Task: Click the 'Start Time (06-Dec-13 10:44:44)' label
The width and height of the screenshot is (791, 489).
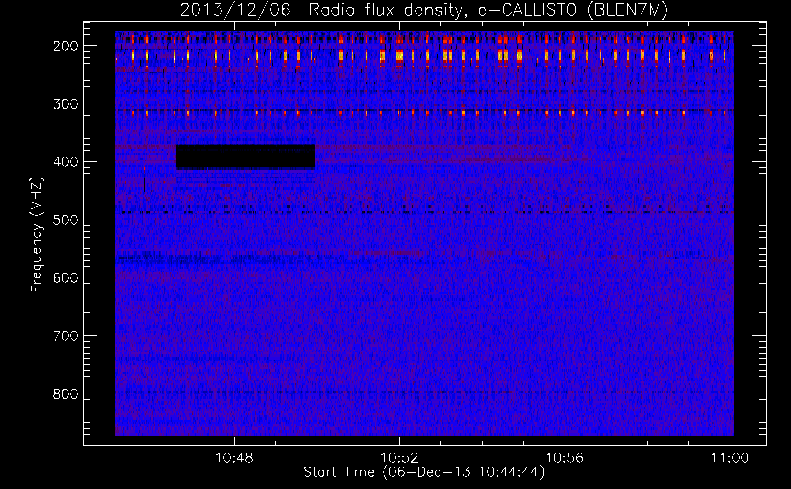Action: click(424, 472)
